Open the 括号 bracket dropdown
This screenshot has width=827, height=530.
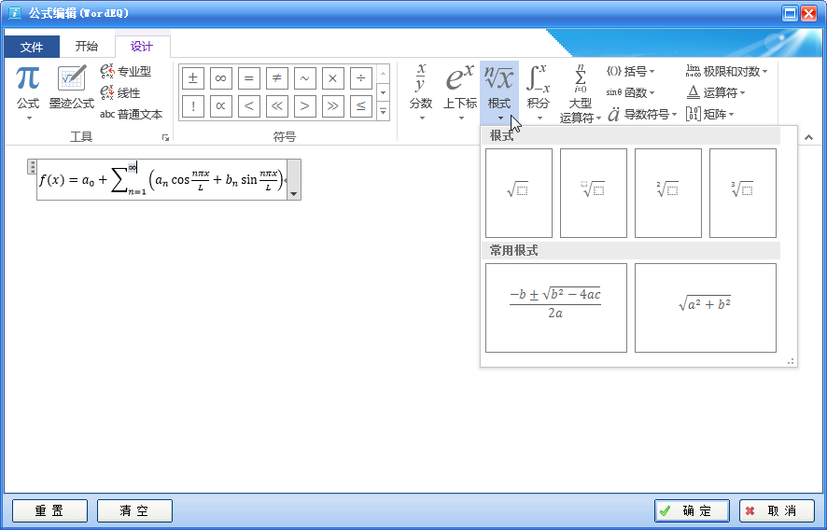point(631,71)
